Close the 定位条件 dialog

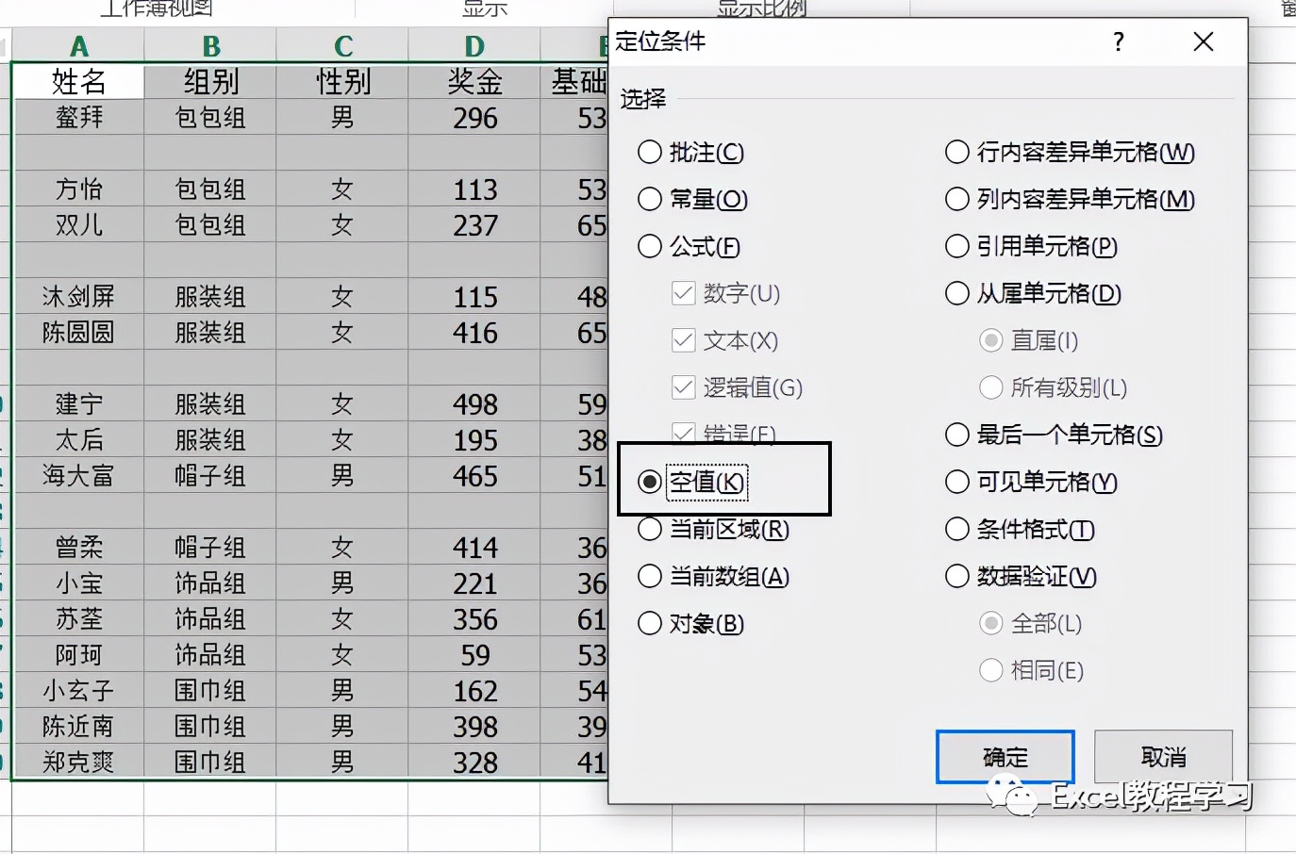[1204, 41]
